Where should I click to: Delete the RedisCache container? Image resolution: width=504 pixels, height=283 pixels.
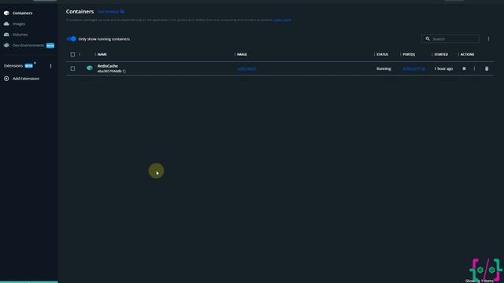[x=487, y=68]
